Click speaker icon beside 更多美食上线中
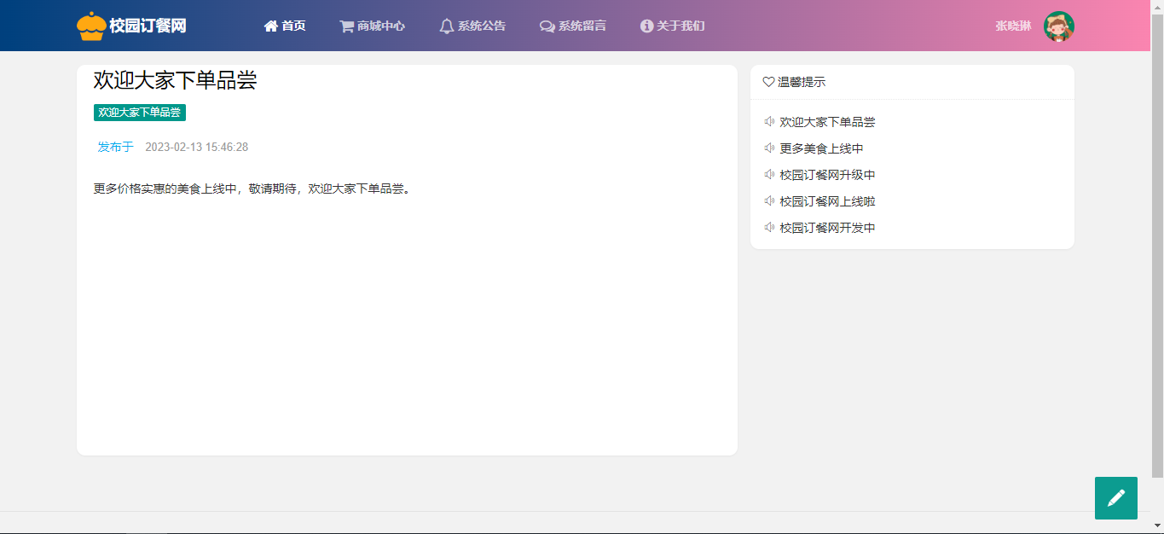The image size is (1164, 534). point(769,148)
